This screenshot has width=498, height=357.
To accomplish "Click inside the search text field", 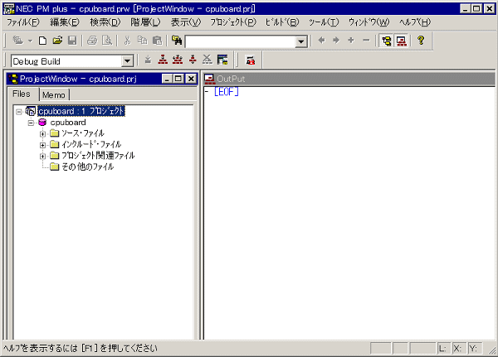I will [241, 41].
